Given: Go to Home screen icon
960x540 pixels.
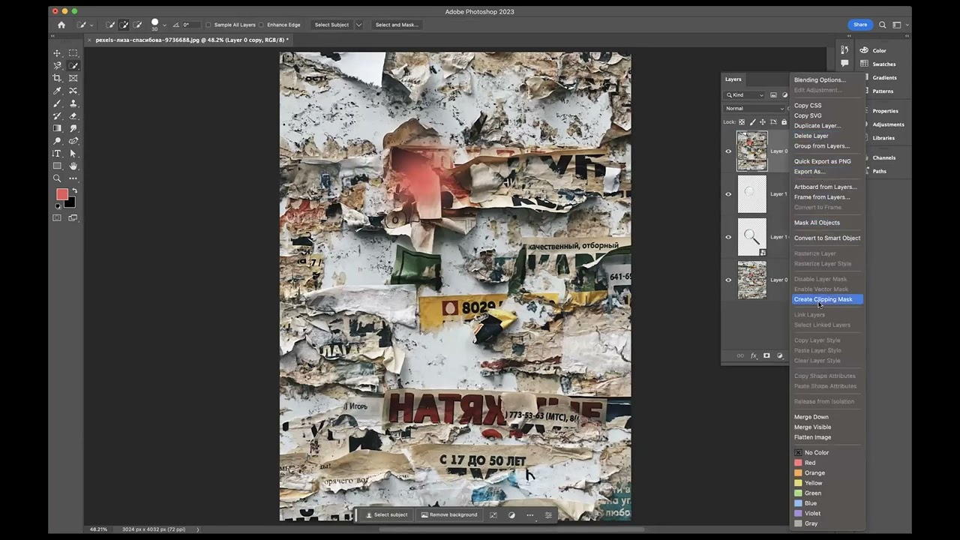Looking at the screenshot, I should [x=61, y=25].
